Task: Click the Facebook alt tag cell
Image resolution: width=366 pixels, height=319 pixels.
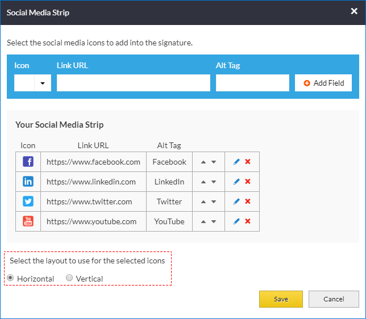Action: tap(169, 162)
